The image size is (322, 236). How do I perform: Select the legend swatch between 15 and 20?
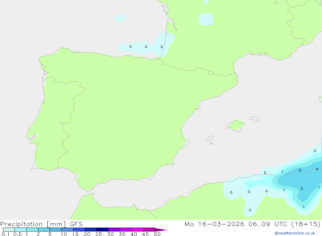pos(79,230)
